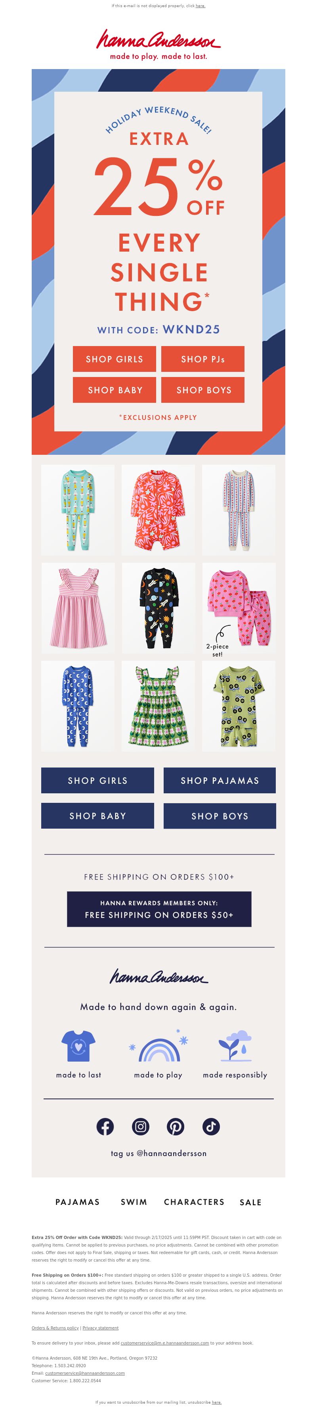The width and height of the screenshot is (317, 1414).
Task: Select the navy SHOP BABY button
Action: tap(97, 816)
